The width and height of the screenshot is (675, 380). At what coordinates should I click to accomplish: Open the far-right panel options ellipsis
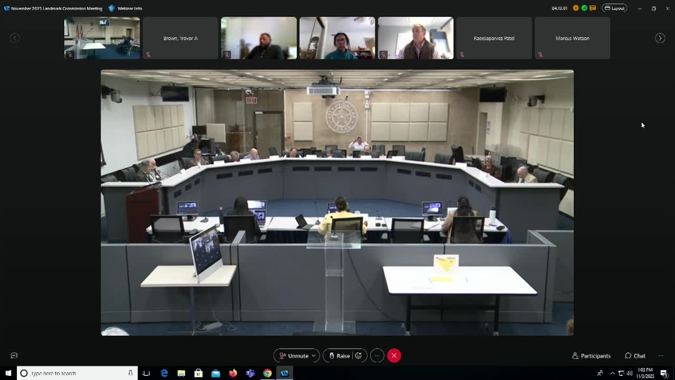tap(661, 356)
